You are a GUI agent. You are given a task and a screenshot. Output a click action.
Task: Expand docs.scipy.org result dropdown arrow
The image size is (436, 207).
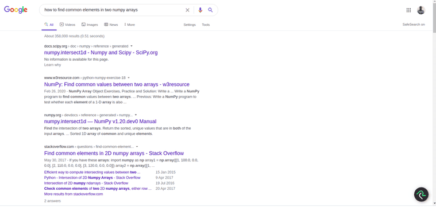[x=132, y=46]
